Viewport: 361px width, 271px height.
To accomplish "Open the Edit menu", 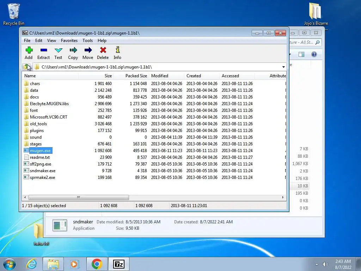I will (x=39, y=41).
